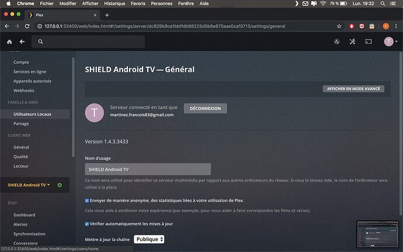Bookmark this page with the star
The image size is (403, 252).
[339, 26]
